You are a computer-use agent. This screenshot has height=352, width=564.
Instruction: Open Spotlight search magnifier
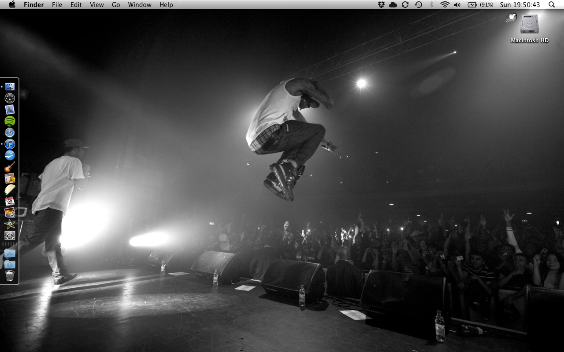[x=552, y=4]
